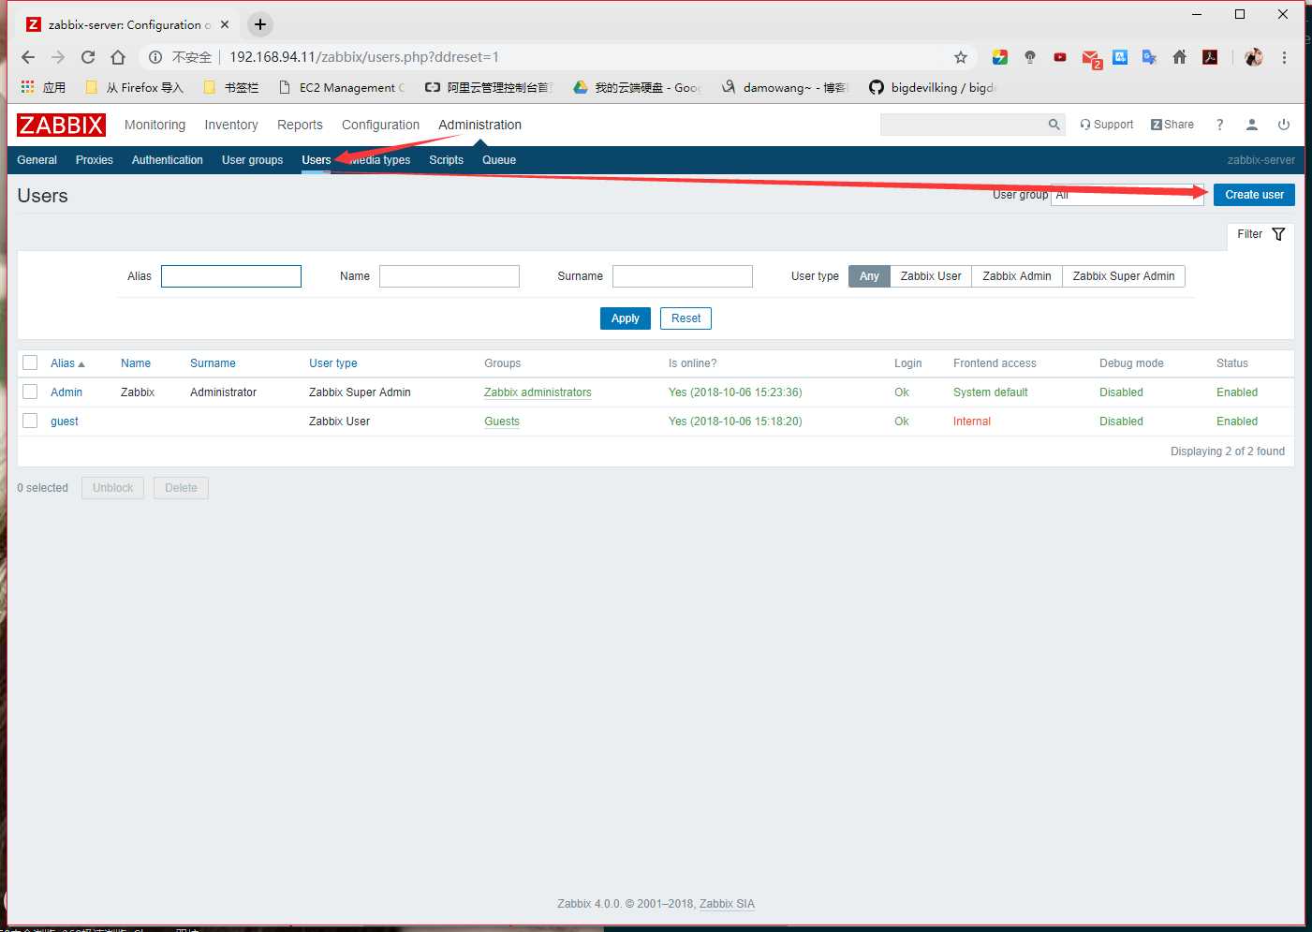The image size is (1312, 932).
Task: Select Zabbix Admin type filter
Action: (x=1017, y=276)
